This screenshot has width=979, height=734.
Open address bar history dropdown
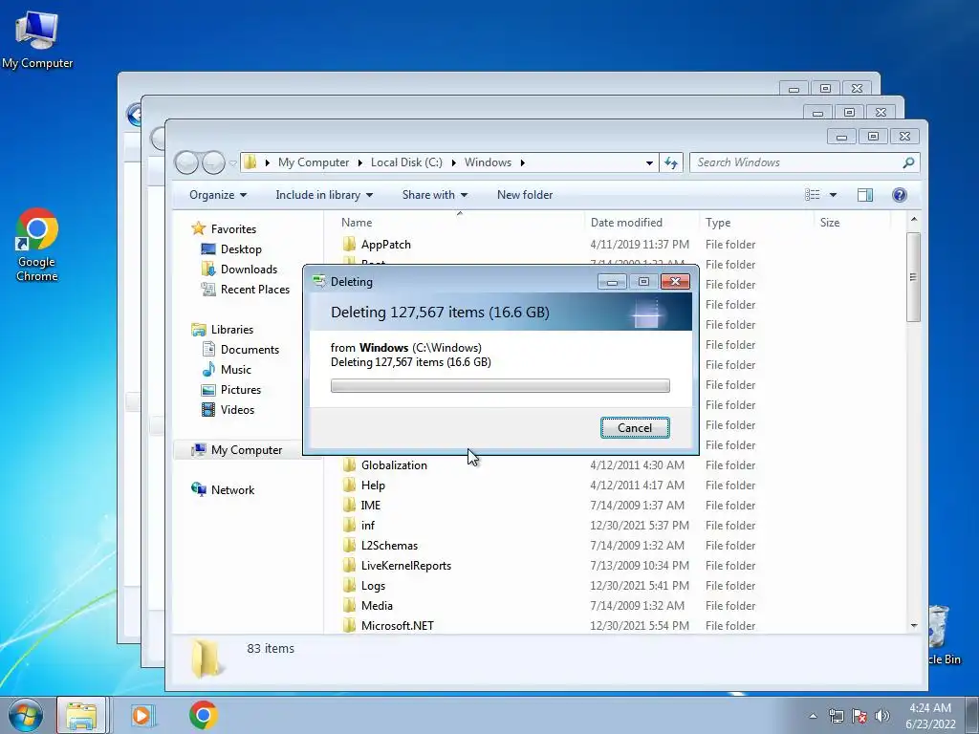pos(649,162)
